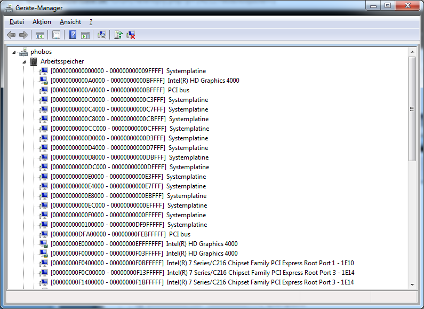Click the vertical scrollbar thumb
This screenshot has width=424, height=309.
pyautogui.click(x=412, y=109)
